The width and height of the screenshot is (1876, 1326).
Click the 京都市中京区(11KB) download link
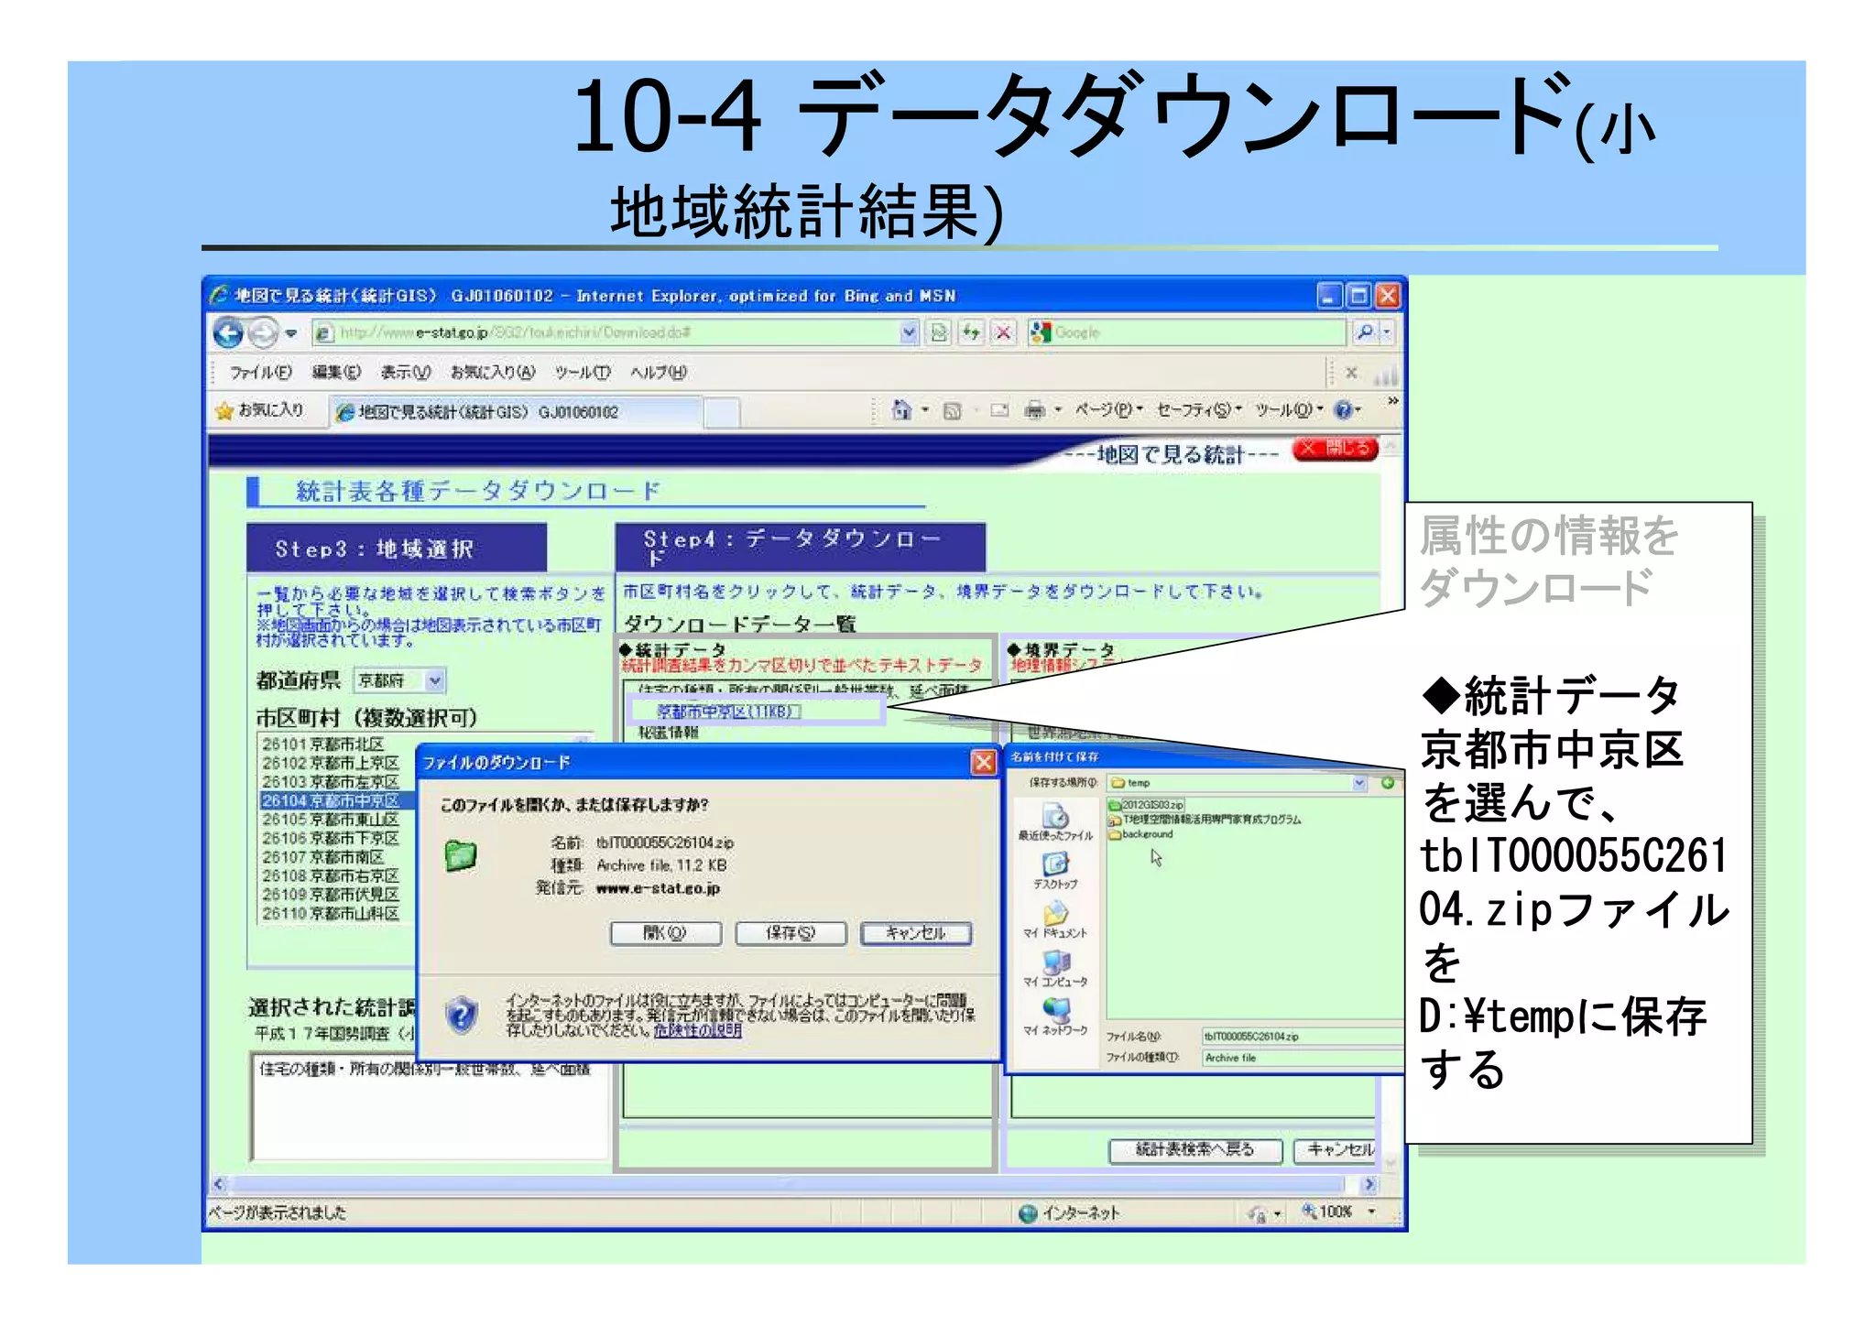click(728, 712)
